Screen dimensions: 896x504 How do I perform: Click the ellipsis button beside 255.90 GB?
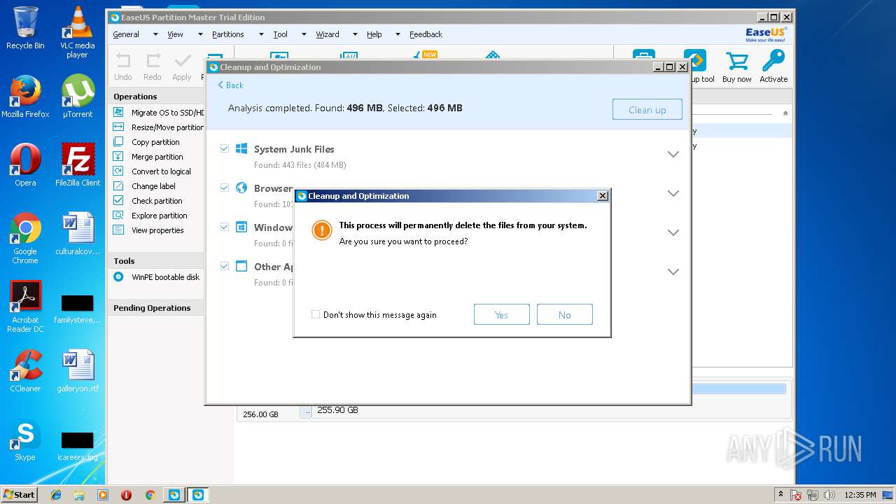306,412
